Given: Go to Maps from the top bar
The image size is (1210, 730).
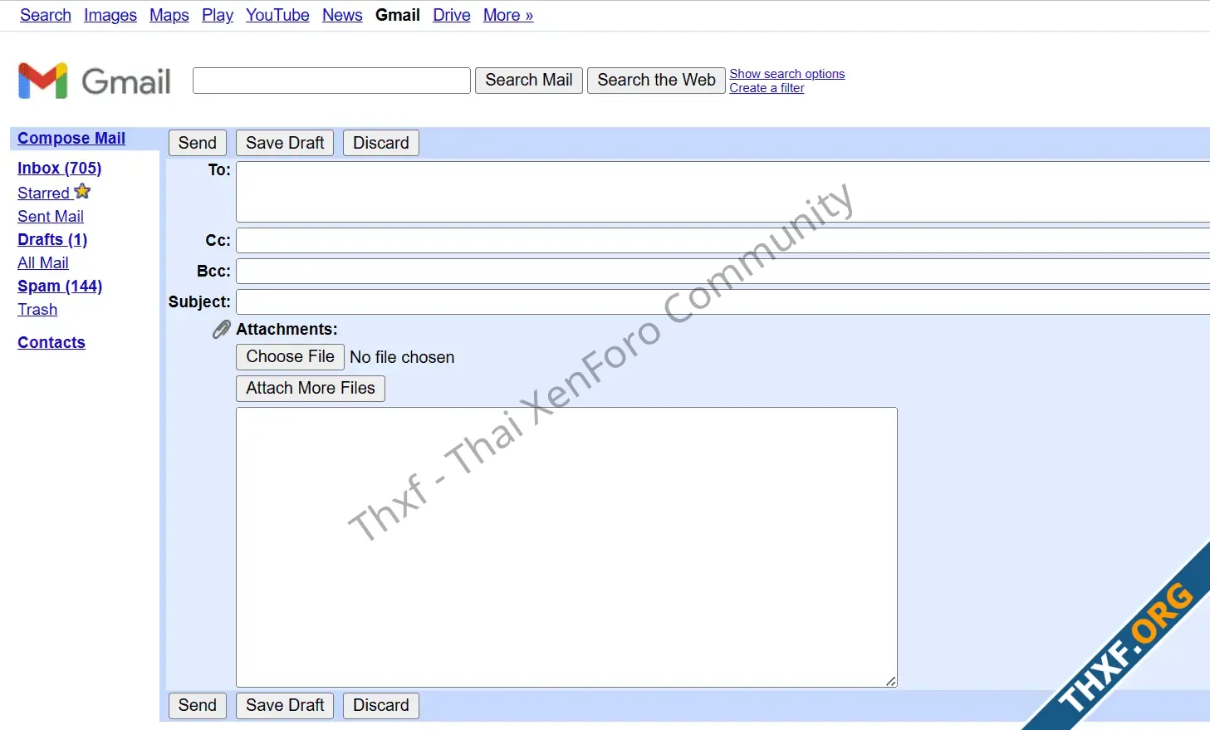Looking at the screenshot, I should pyautogui.click(x=169, y=15).
